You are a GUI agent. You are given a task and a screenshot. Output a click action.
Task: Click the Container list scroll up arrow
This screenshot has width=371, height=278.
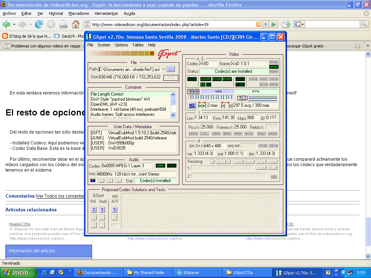173,94
